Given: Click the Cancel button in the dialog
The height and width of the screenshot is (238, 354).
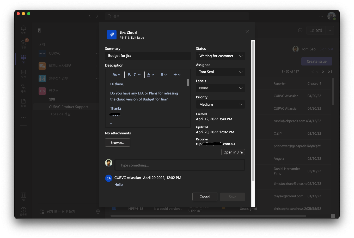Looking at the screenshot, I should pos(205,197).
